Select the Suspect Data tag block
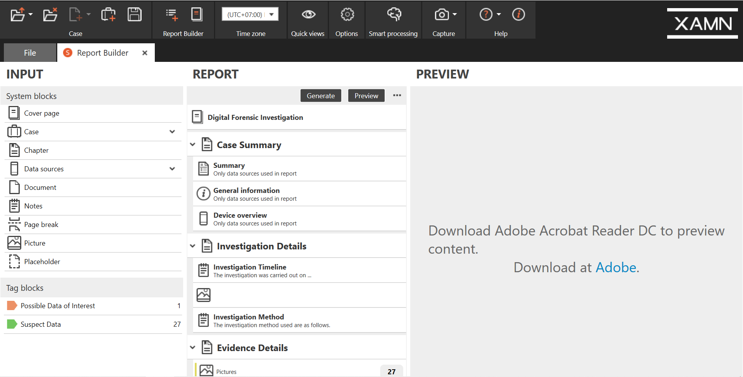743x377 pixels. [93, 324]
